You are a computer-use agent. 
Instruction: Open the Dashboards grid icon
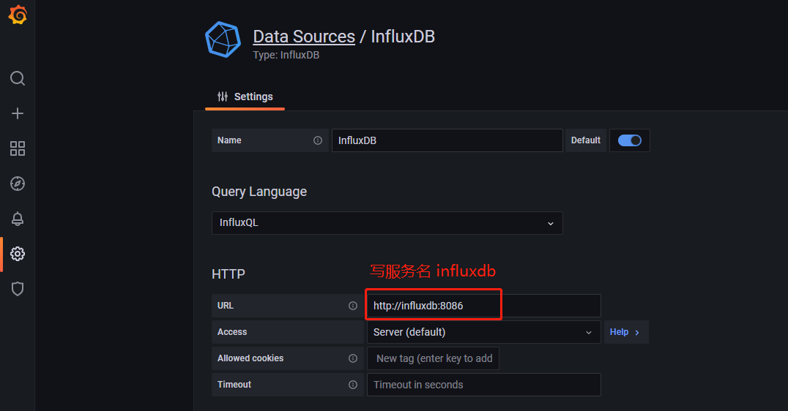point(18,148)
